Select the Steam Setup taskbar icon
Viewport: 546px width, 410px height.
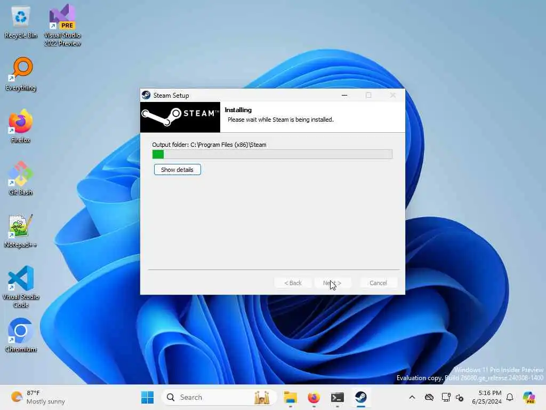(x=361, y=397)
